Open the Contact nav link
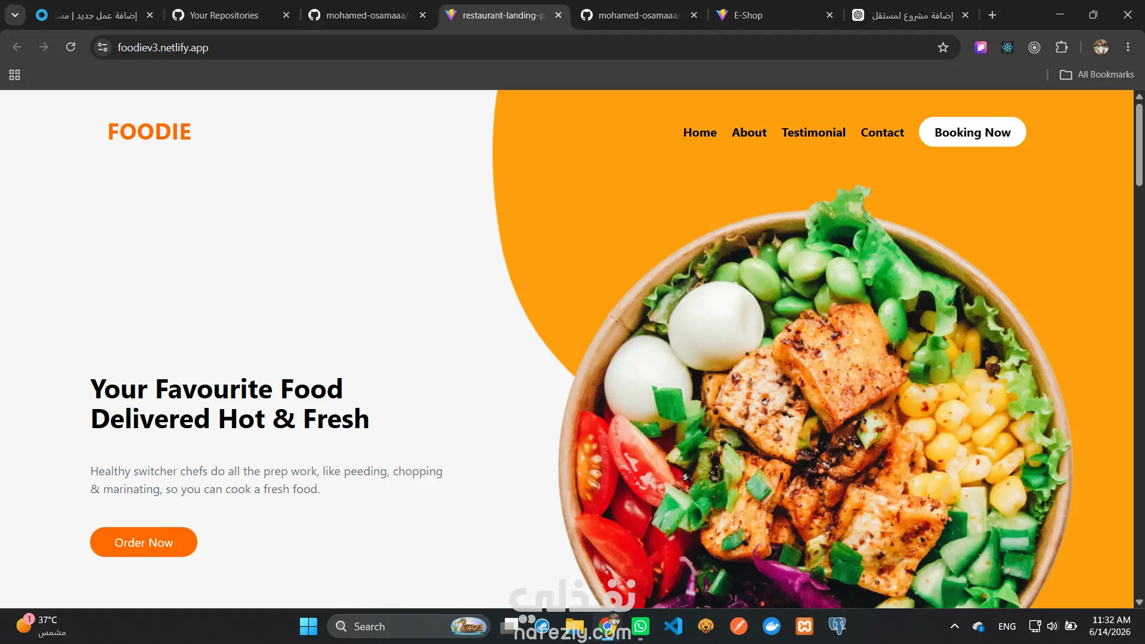 tap(882, 132)
